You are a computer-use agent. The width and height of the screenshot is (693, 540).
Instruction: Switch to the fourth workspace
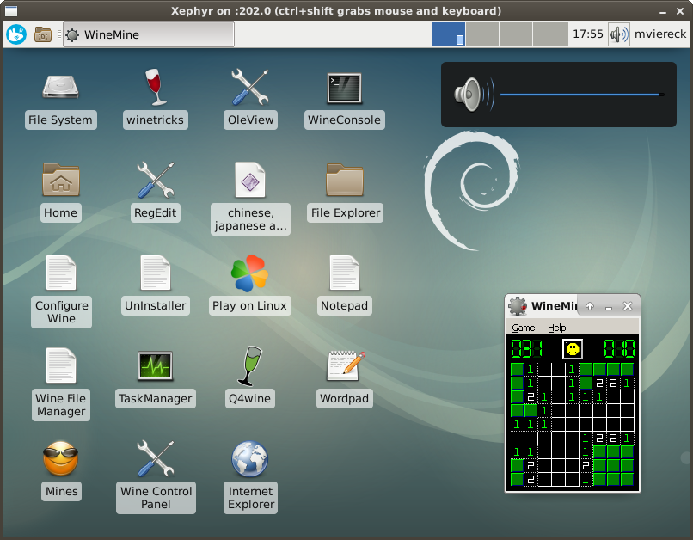point(550,34)
